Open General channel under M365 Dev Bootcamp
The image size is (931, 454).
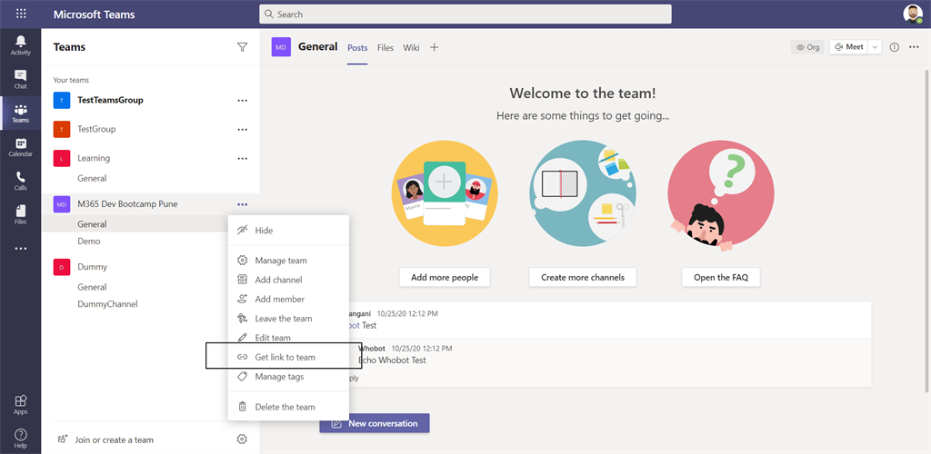[x=92, y=224]
